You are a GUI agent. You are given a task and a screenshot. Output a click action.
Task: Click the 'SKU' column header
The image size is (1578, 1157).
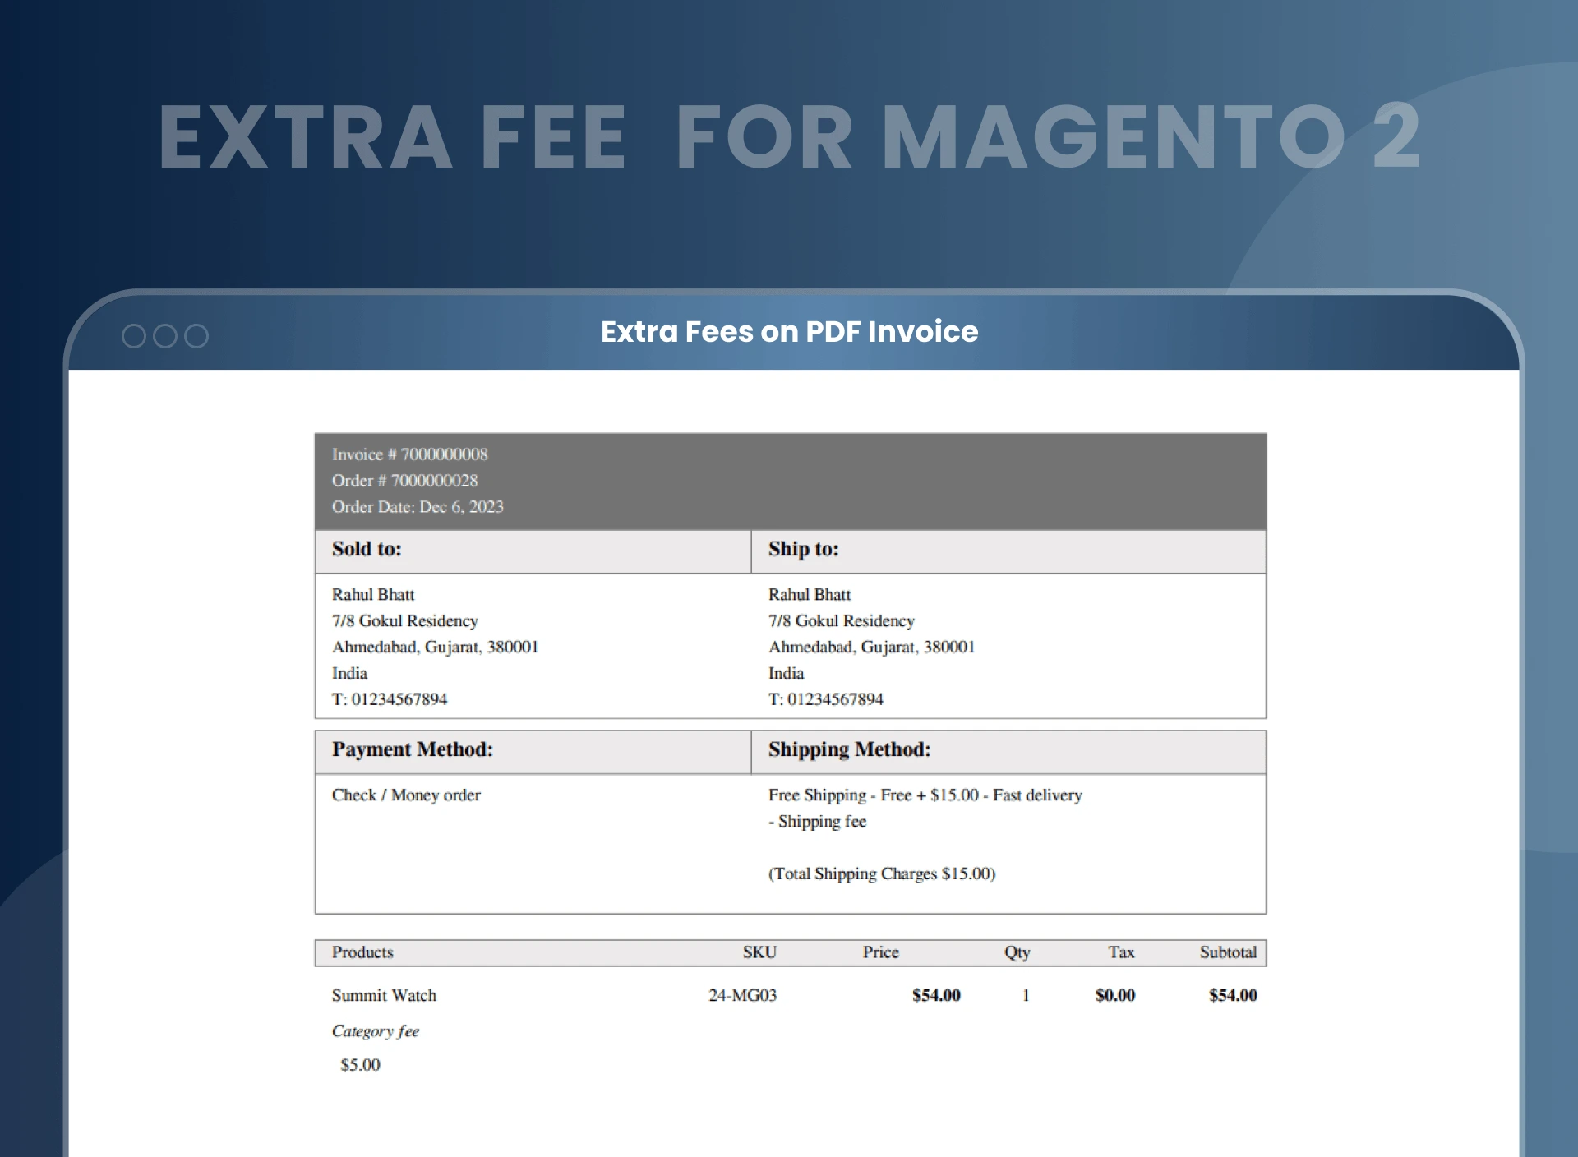(x=759, y=952)
